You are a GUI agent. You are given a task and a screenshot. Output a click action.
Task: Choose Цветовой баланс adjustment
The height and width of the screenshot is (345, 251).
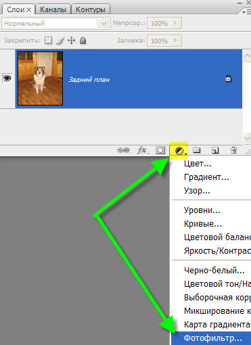point(217,237)
